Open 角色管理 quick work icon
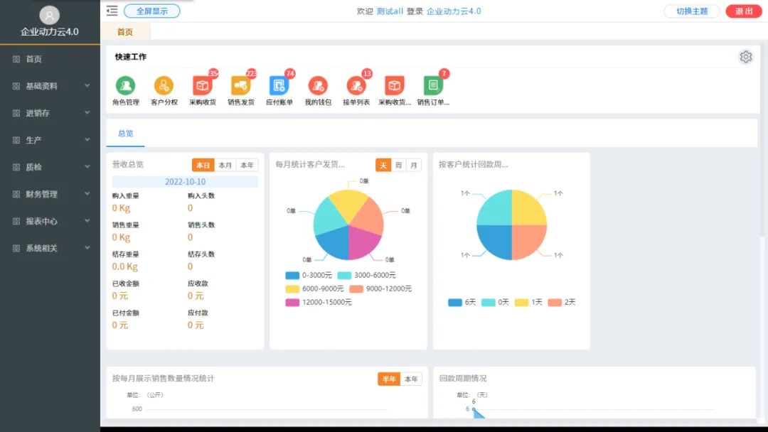The image size is (768, 432). click(125, 86)
